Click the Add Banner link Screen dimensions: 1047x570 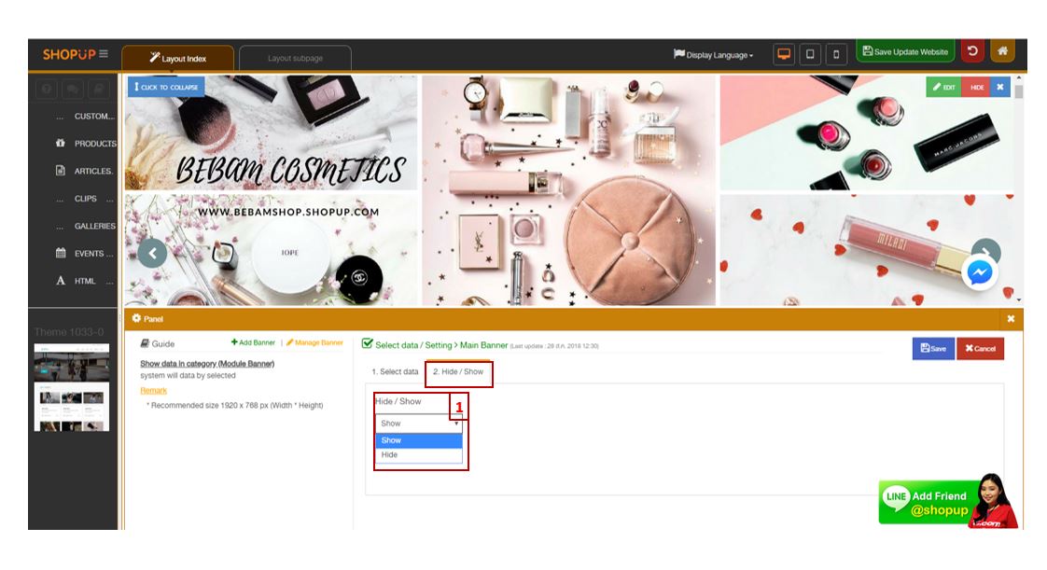[x=253, y=342]
